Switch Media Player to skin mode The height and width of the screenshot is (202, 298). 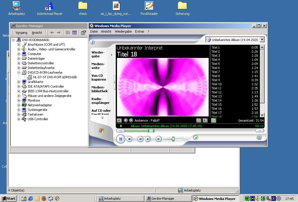[x=259, y=137]
